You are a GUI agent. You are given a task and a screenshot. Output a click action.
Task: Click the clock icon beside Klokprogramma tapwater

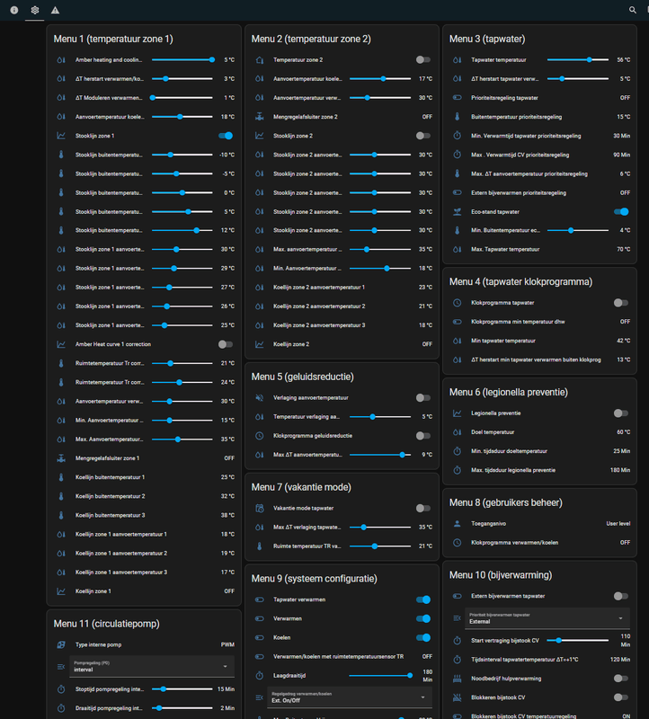click(458, 303)
